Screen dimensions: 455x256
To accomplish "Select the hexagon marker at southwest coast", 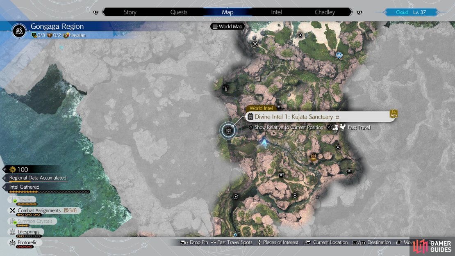I will click(236, 197).
